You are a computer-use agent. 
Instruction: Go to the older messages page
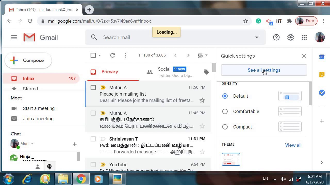(188, 55)
